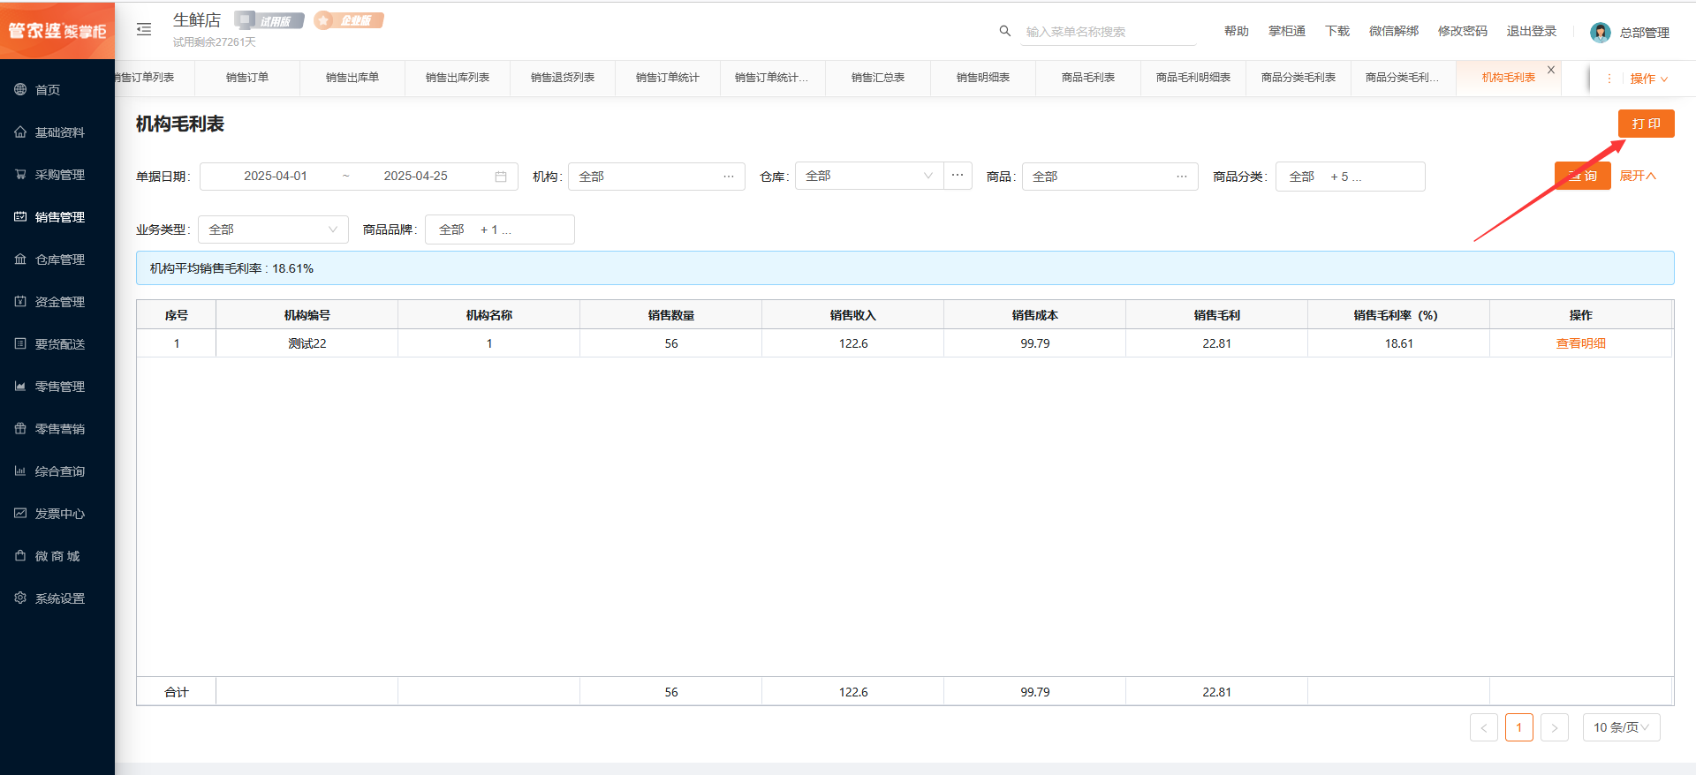Screen dimensions: 1696x775
Task: Open the 操作 tab actions dropdown
Action: [x=1648, y=79]
